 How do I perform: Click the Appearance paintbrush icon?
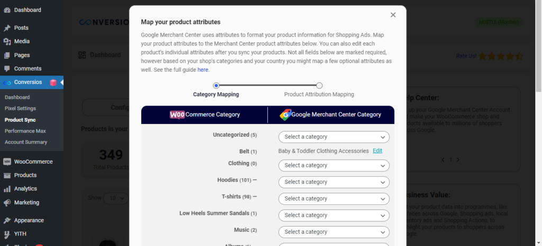(x=7, y=220)
